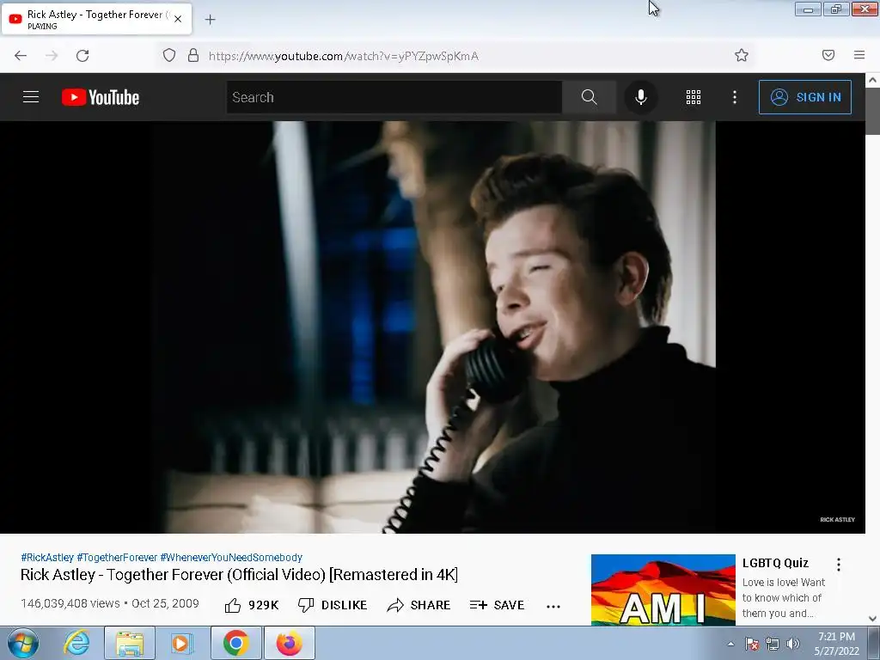
Task: Reload the current page
Action: point(82,56)
